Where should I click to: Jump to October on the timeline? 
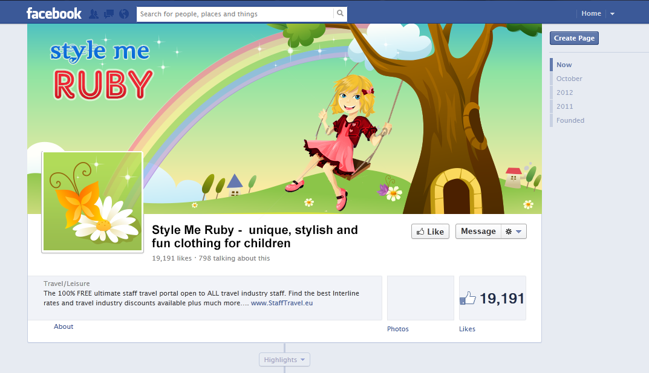click(x=569, y=79)
